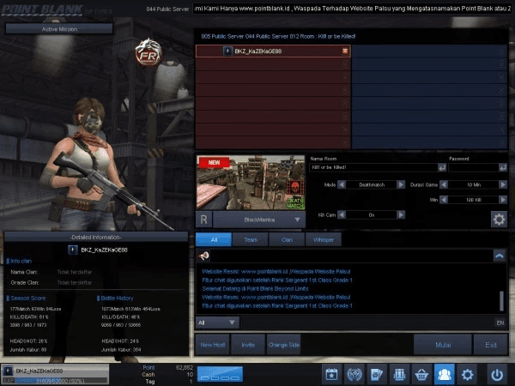
Task: Click the Nama Room input field
Action: coord(373,168)
